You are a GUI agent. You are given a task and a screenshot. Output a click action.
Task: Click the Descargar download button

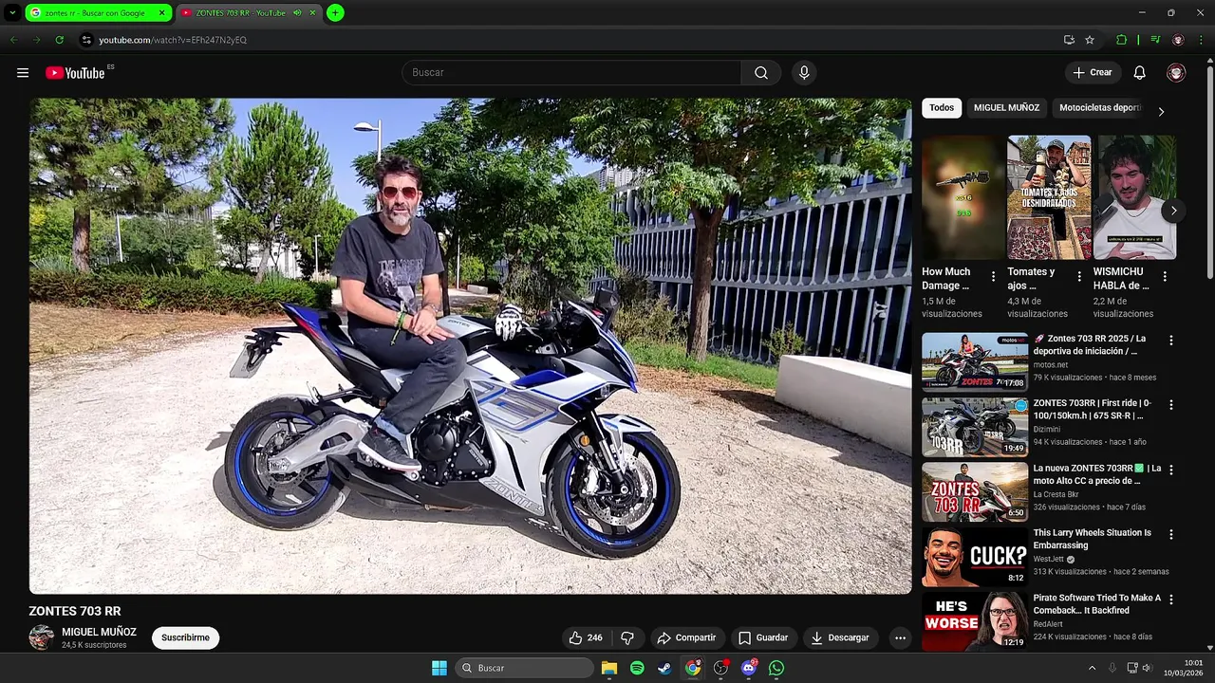(840, 637)
